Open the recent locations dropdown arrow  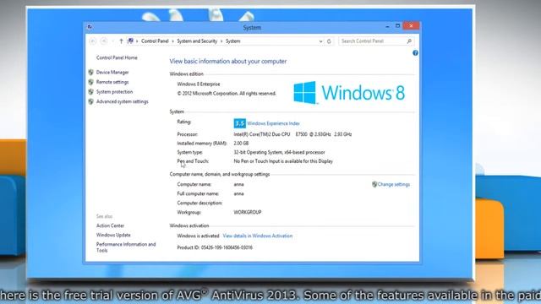(x=112, y=41)
